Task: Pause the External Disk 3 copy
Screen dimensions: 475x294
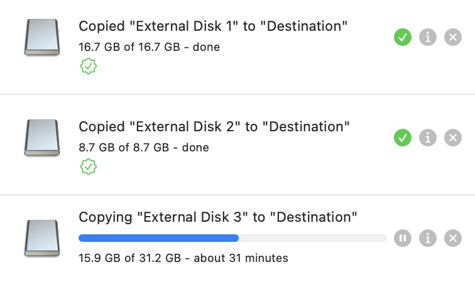Action: (x=402, y=238)
